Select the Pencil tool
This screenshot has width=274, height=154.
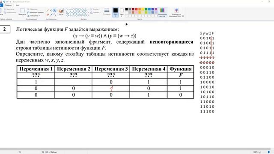pyautogui.click(x=48, y=10)
